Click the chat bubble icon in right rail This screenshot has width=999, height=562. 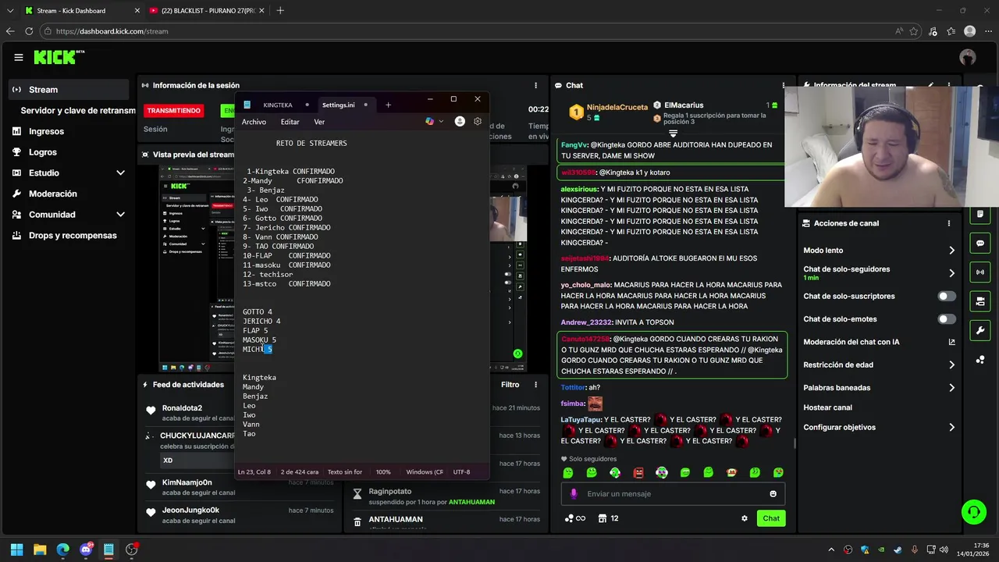(x=980, y=244)
